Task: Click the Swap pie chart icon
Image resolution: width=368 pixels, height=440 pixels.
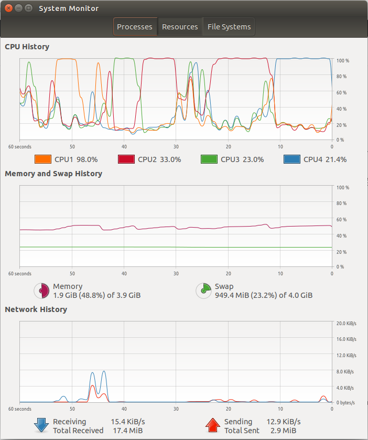Action: (x=203, y=291)
